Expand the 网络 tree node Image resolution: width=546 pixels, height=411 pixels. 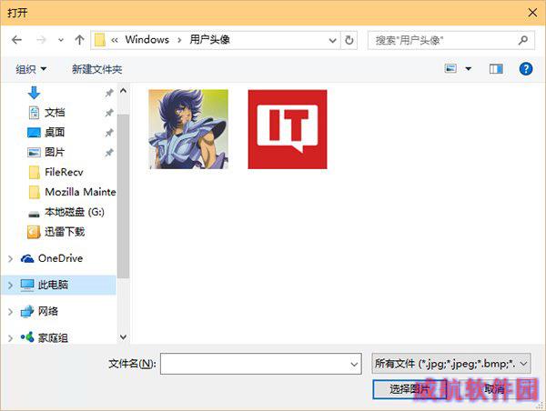point(10,312)
